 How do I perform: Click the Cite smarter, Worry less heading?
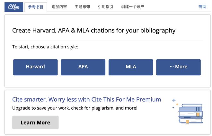pyautogui.click(x=86, y=99)
